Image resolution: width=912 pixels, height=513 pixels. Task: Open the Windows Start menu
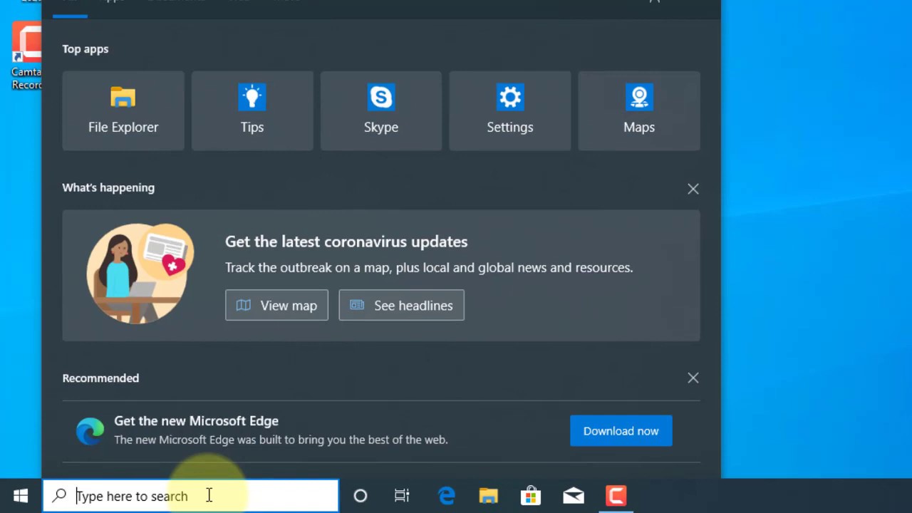click(x=21, y=496)
